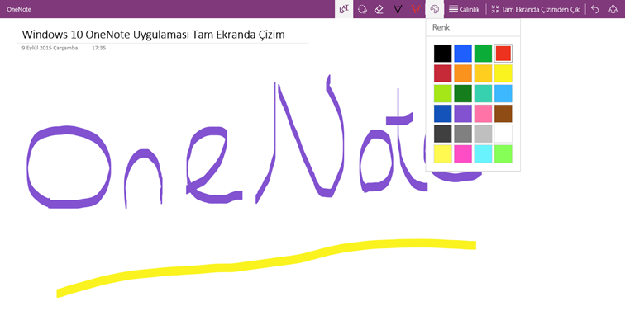Toggle the color palette icon

pyautogui.click(x=435, y=9)
